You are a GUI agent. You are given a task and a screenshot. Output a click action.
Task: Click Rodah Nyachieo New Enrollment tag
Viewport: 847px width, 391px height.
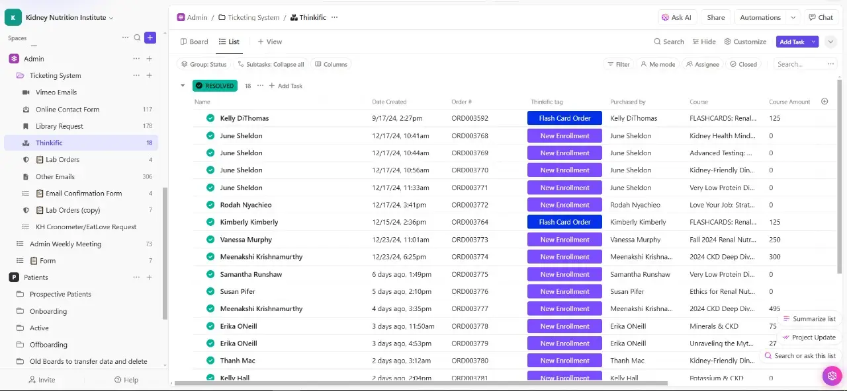click(x=564, y=205)
